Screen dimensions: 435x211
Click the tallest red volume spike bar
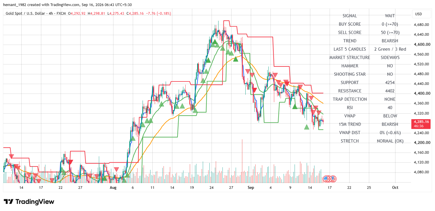(242, 161)
